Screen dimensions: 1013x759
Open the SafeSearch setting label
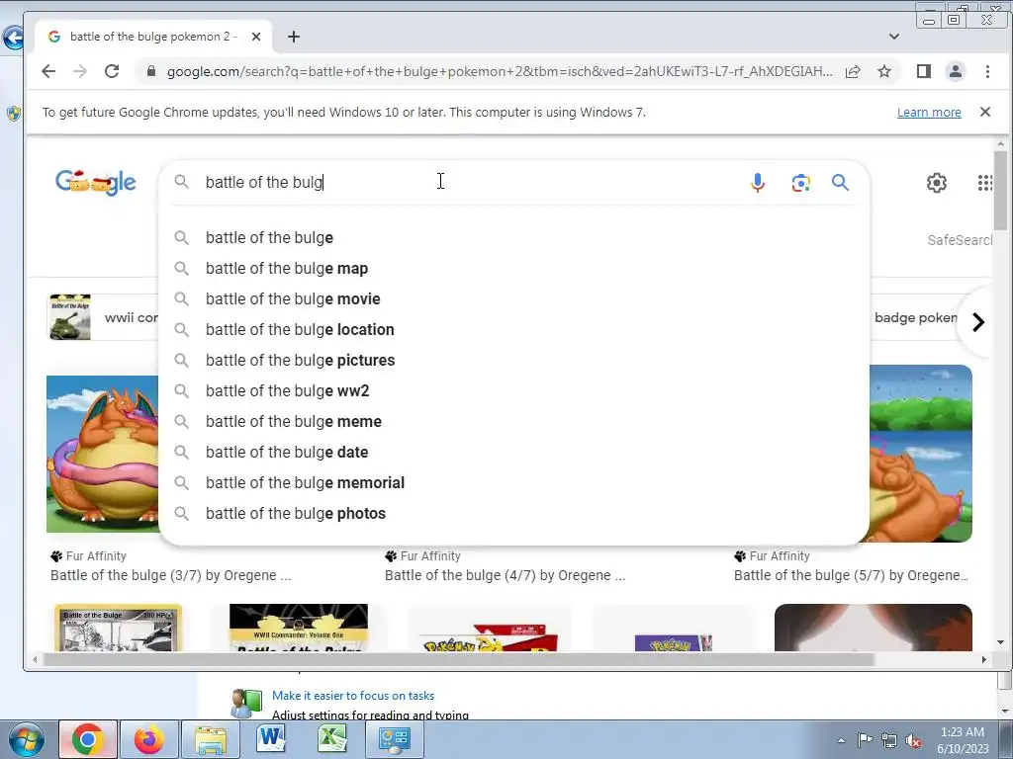[x=960, y=240]
